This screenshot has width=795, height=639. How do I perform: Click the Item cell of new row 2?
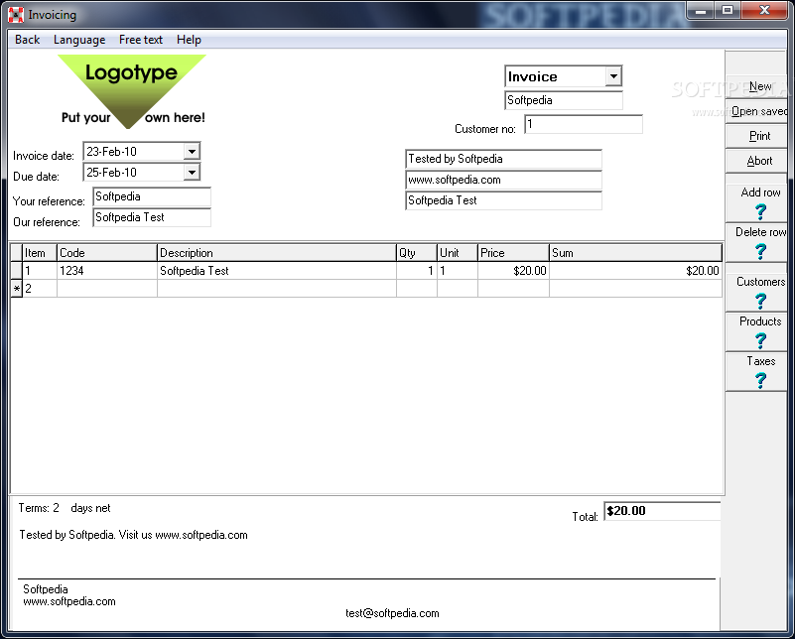coord(40,289)
